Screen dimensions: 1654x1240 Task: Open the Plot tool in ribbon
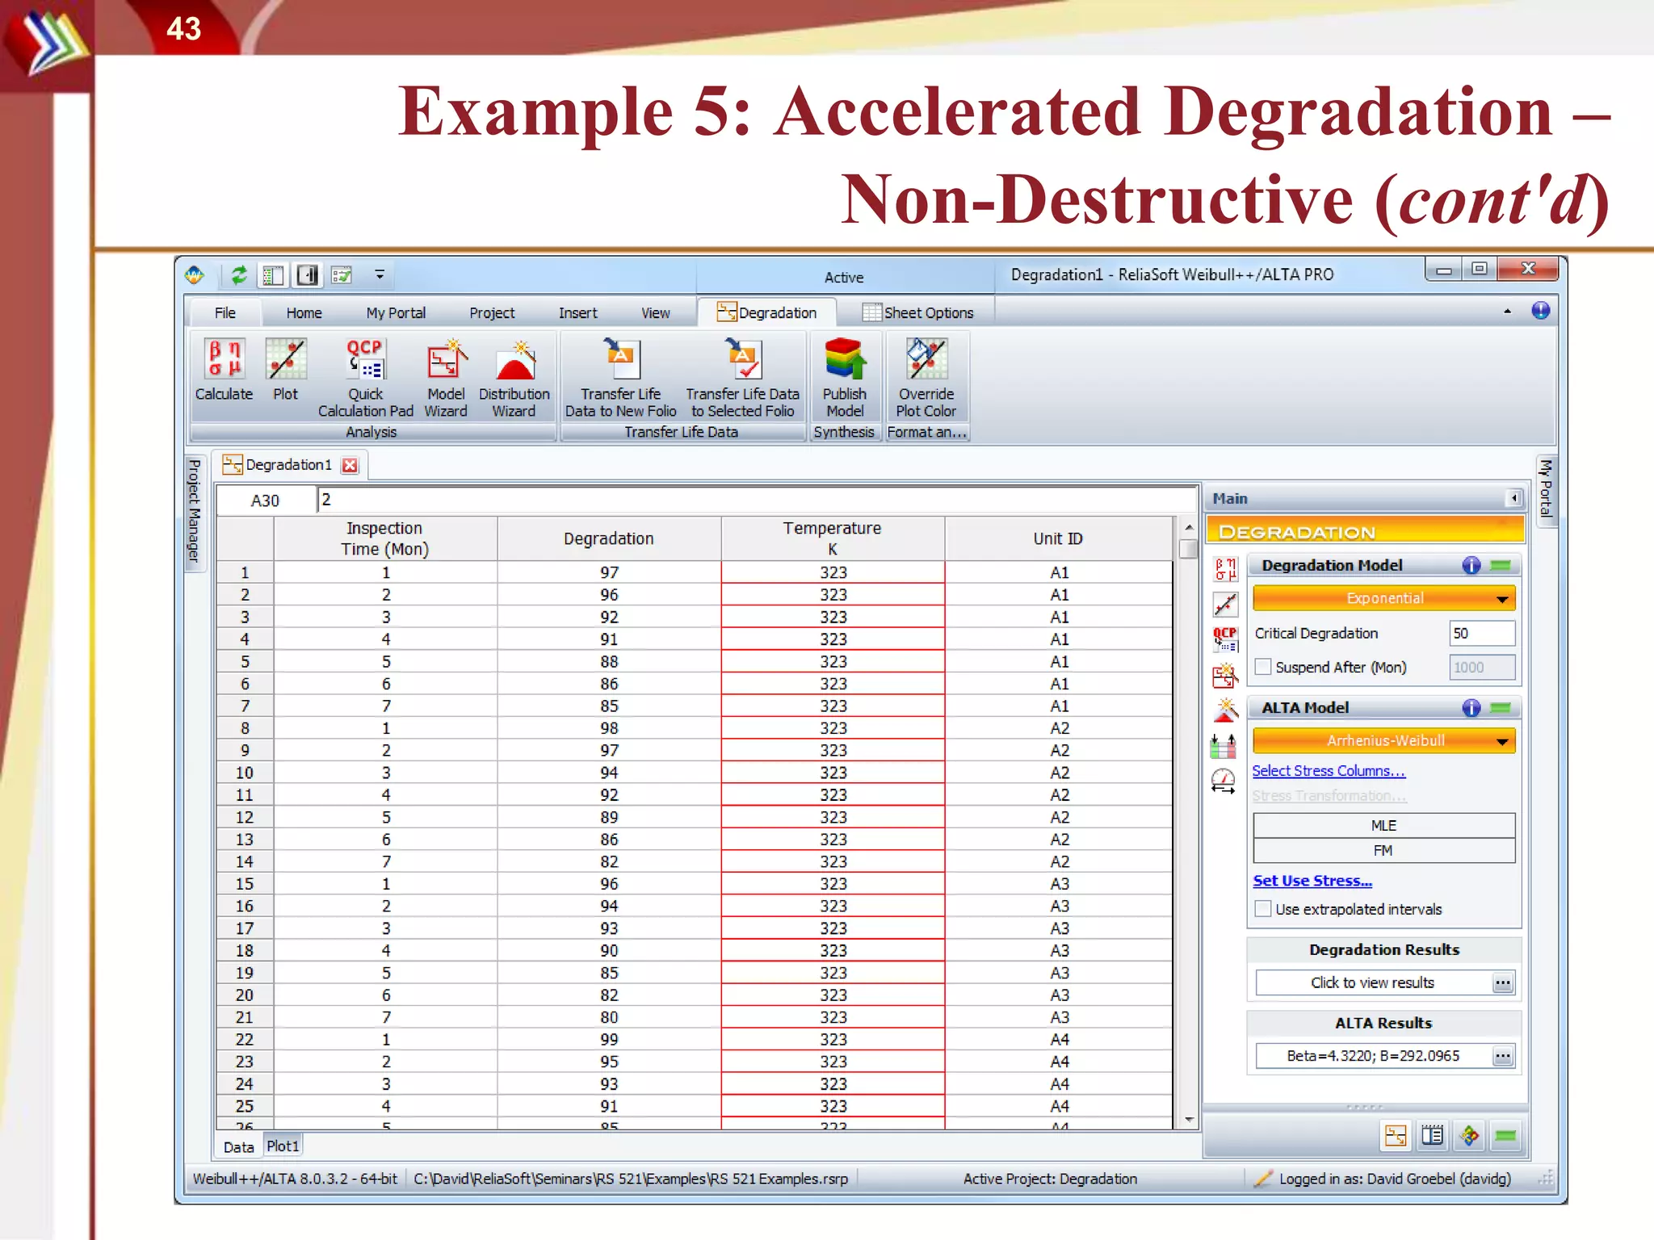[x=286, y=370]
